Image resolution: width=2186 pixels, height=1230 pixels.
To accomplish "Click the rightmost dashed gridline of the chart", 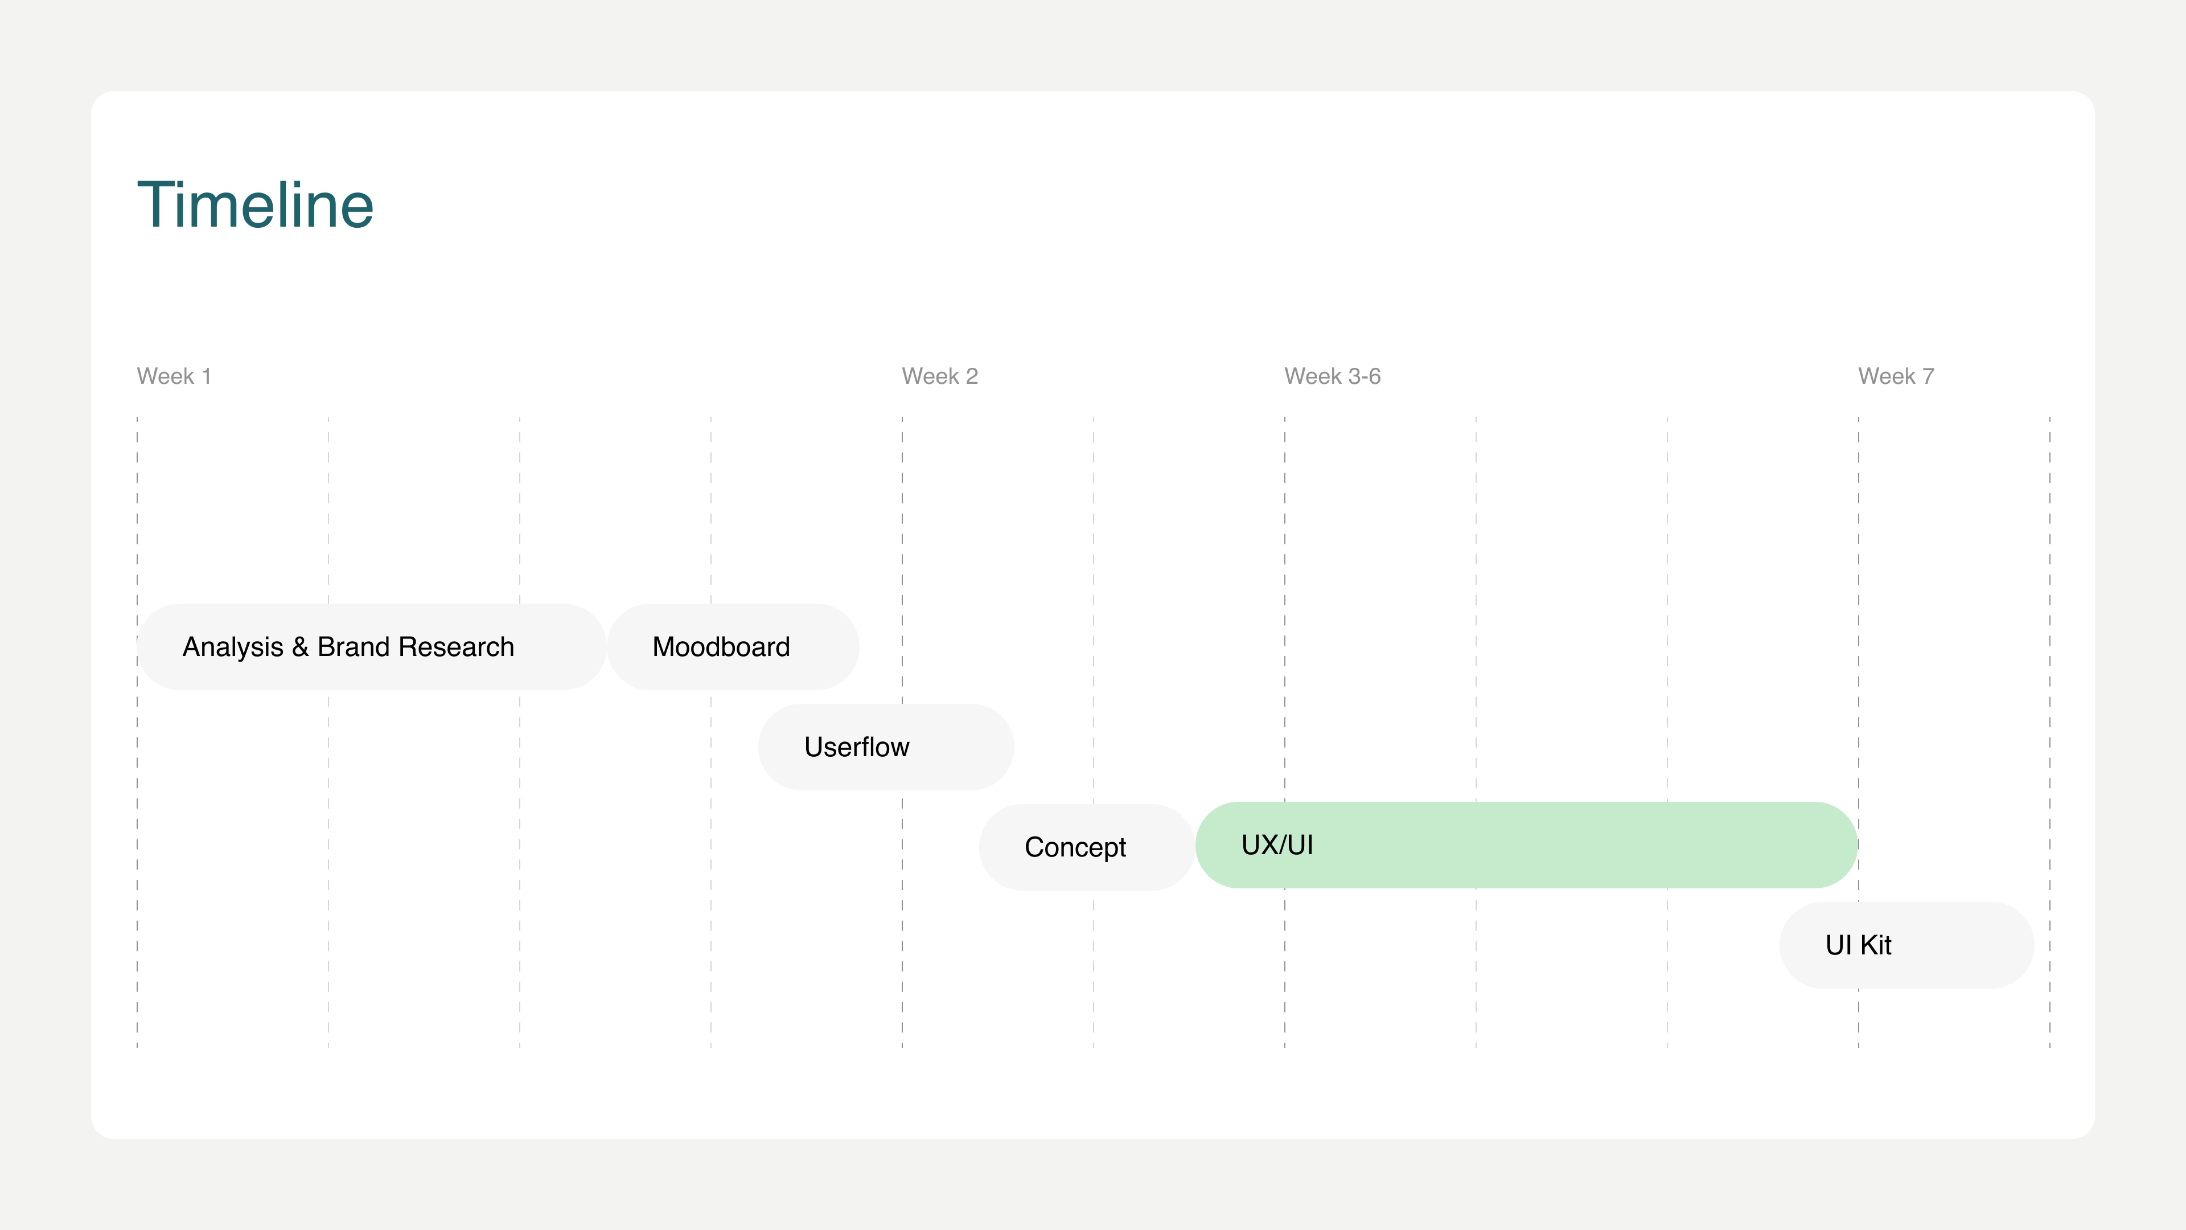I will (x=2049, y=509).
